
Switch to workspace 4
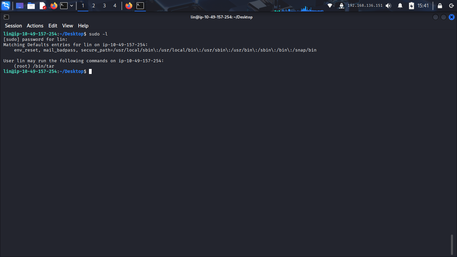pos(115,6)
